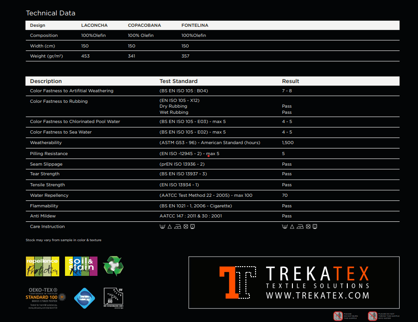418x322 pixels.
Task: Click the do-not-burn warning icon
Action: [338, 316]
